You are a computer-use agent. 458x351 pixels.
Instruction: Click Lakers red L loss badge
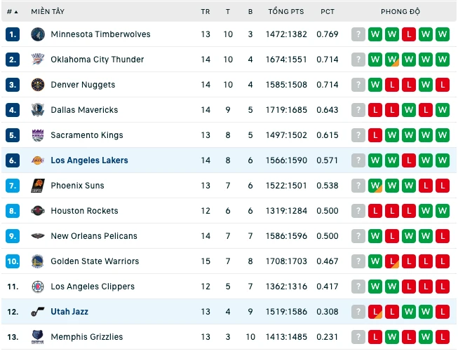(x=409, y=160)
